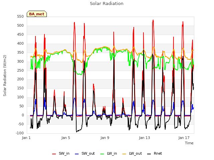The image size is (214, 160).
Task: Click the -100 y-axis tick label
Action: [x=20, y=133]
